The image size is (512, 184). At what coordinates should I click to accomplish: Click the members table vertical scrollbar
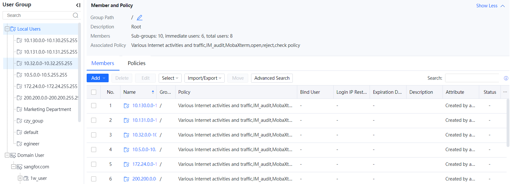(508, 123)
